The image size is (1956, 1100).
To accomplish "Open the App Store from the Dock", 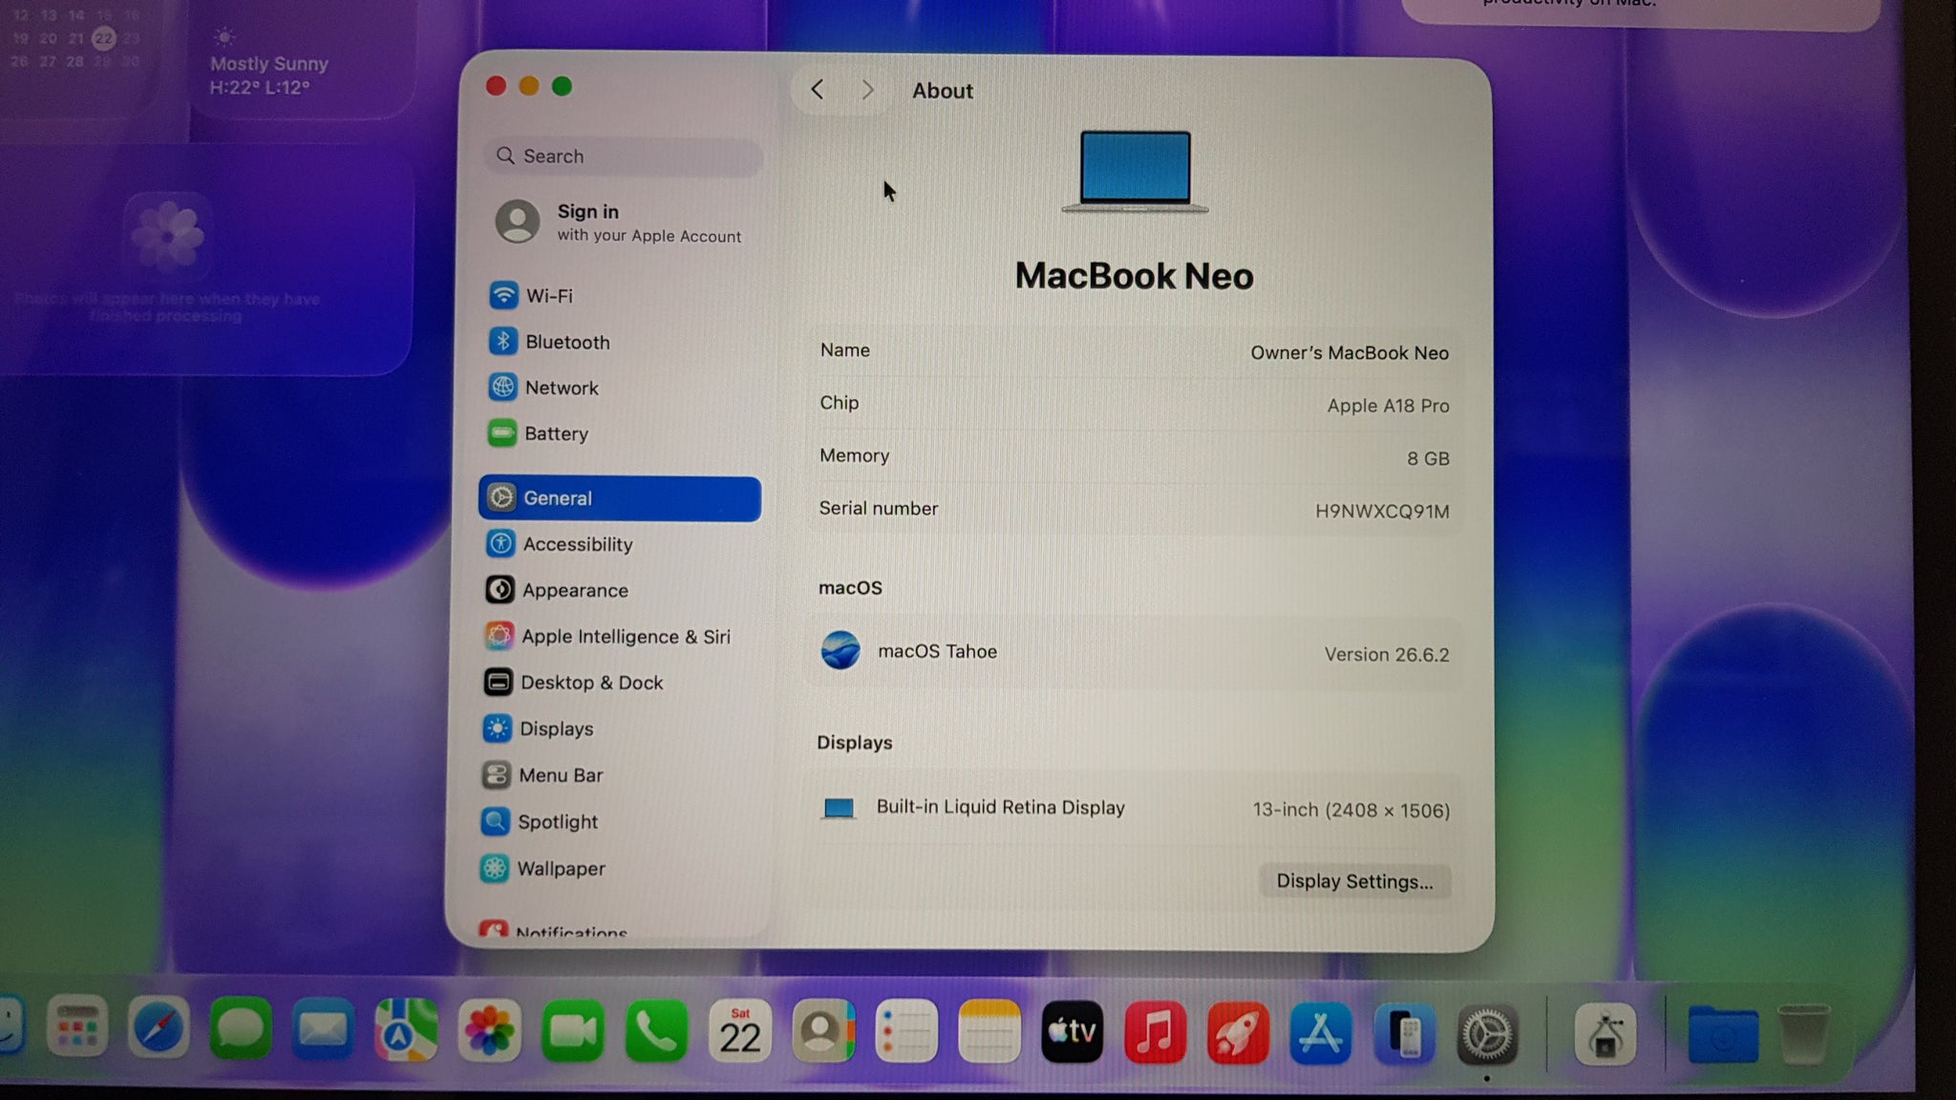I will coord(1321,1032).
